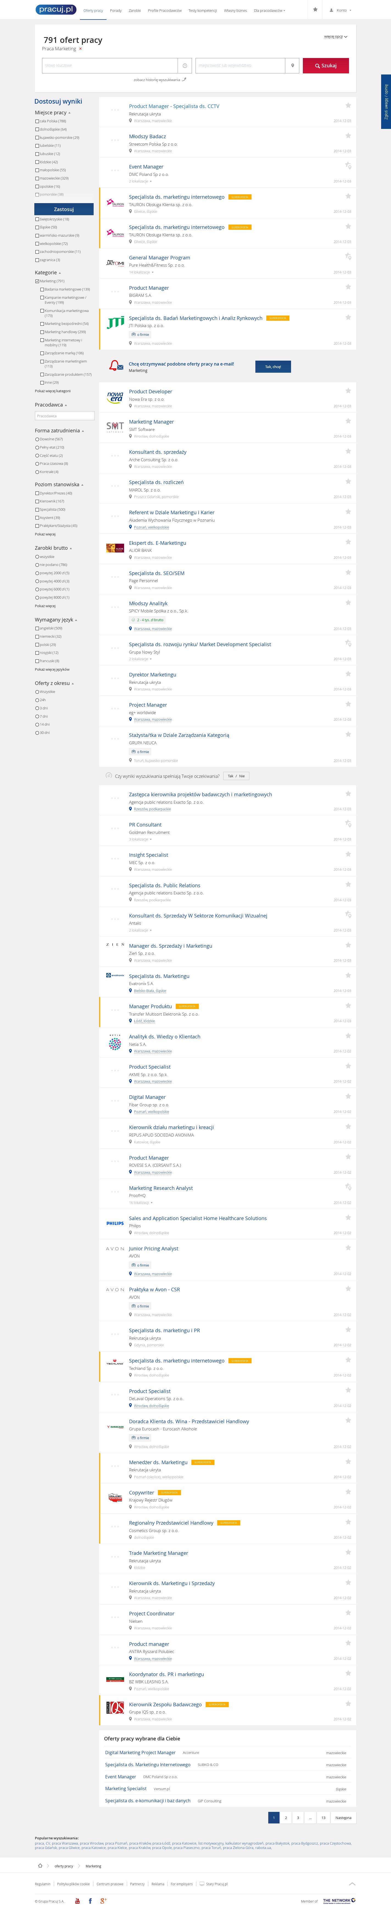Select the Pełny etat radio option

click(37, 447)
